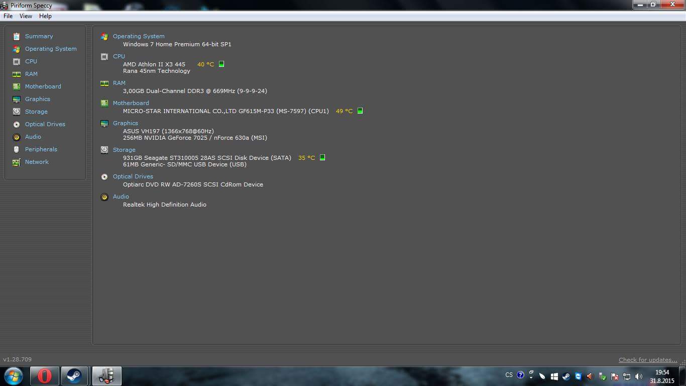Click the Windows flag icon beside sidebar Operating System
Viewport: 686px width, 386px height.
tap(17, 49)
